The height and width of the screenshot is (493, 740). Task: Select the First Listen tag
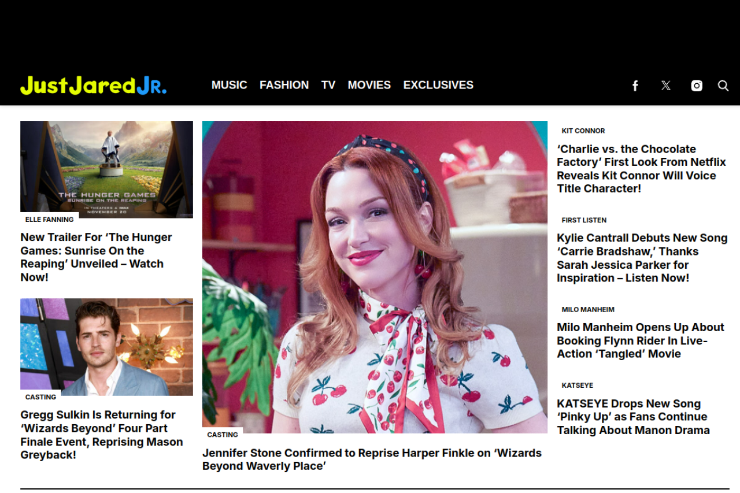[584, 220]
